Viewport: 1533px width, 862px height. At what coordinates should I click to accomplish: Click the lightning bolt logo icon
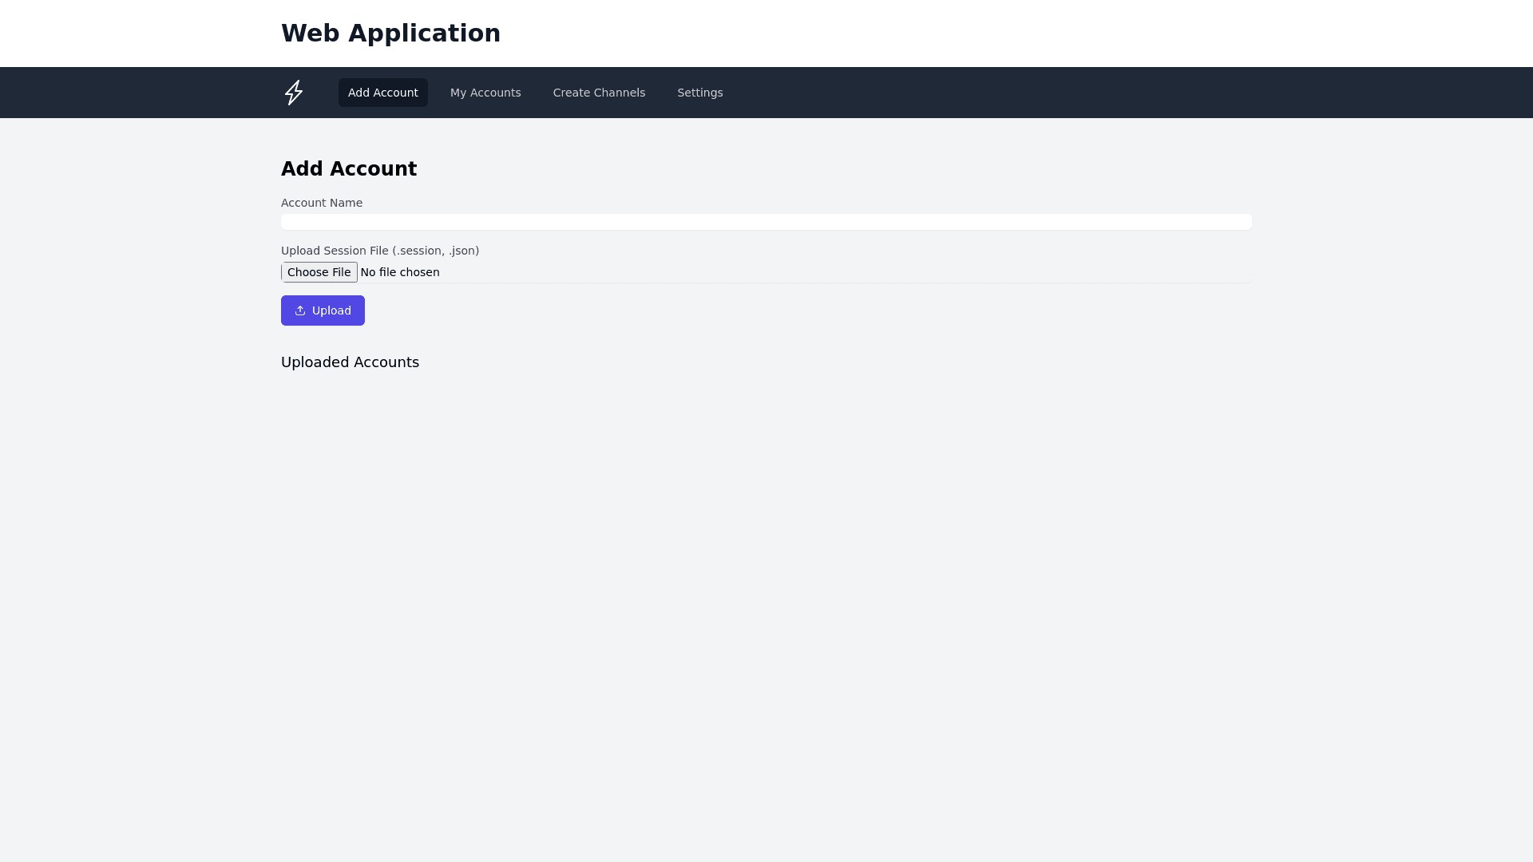294,93
